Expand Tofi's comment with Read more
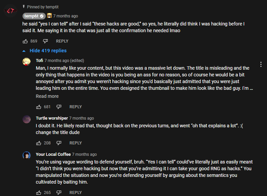This screenshot has height=196, width=267. click(47, 96)
